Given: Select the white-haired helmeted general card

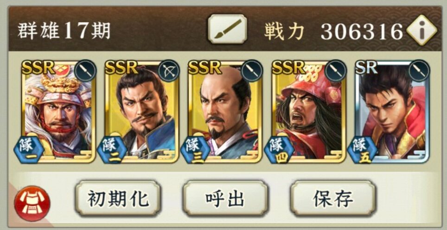Looking at the screenshot, I should pyautogui.click(x=58, y=112).
